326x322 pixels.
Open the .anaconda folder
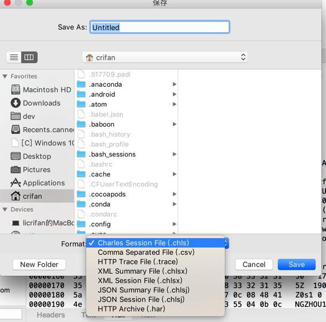point(126,84)
